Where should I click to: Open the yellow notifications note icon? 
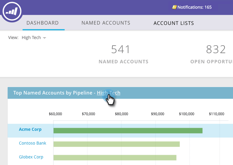coord(174,7)
